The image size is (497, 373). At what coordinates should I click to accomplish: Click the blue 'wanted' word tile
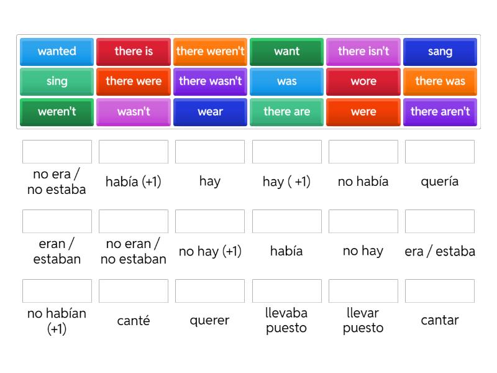coord(57,52)
